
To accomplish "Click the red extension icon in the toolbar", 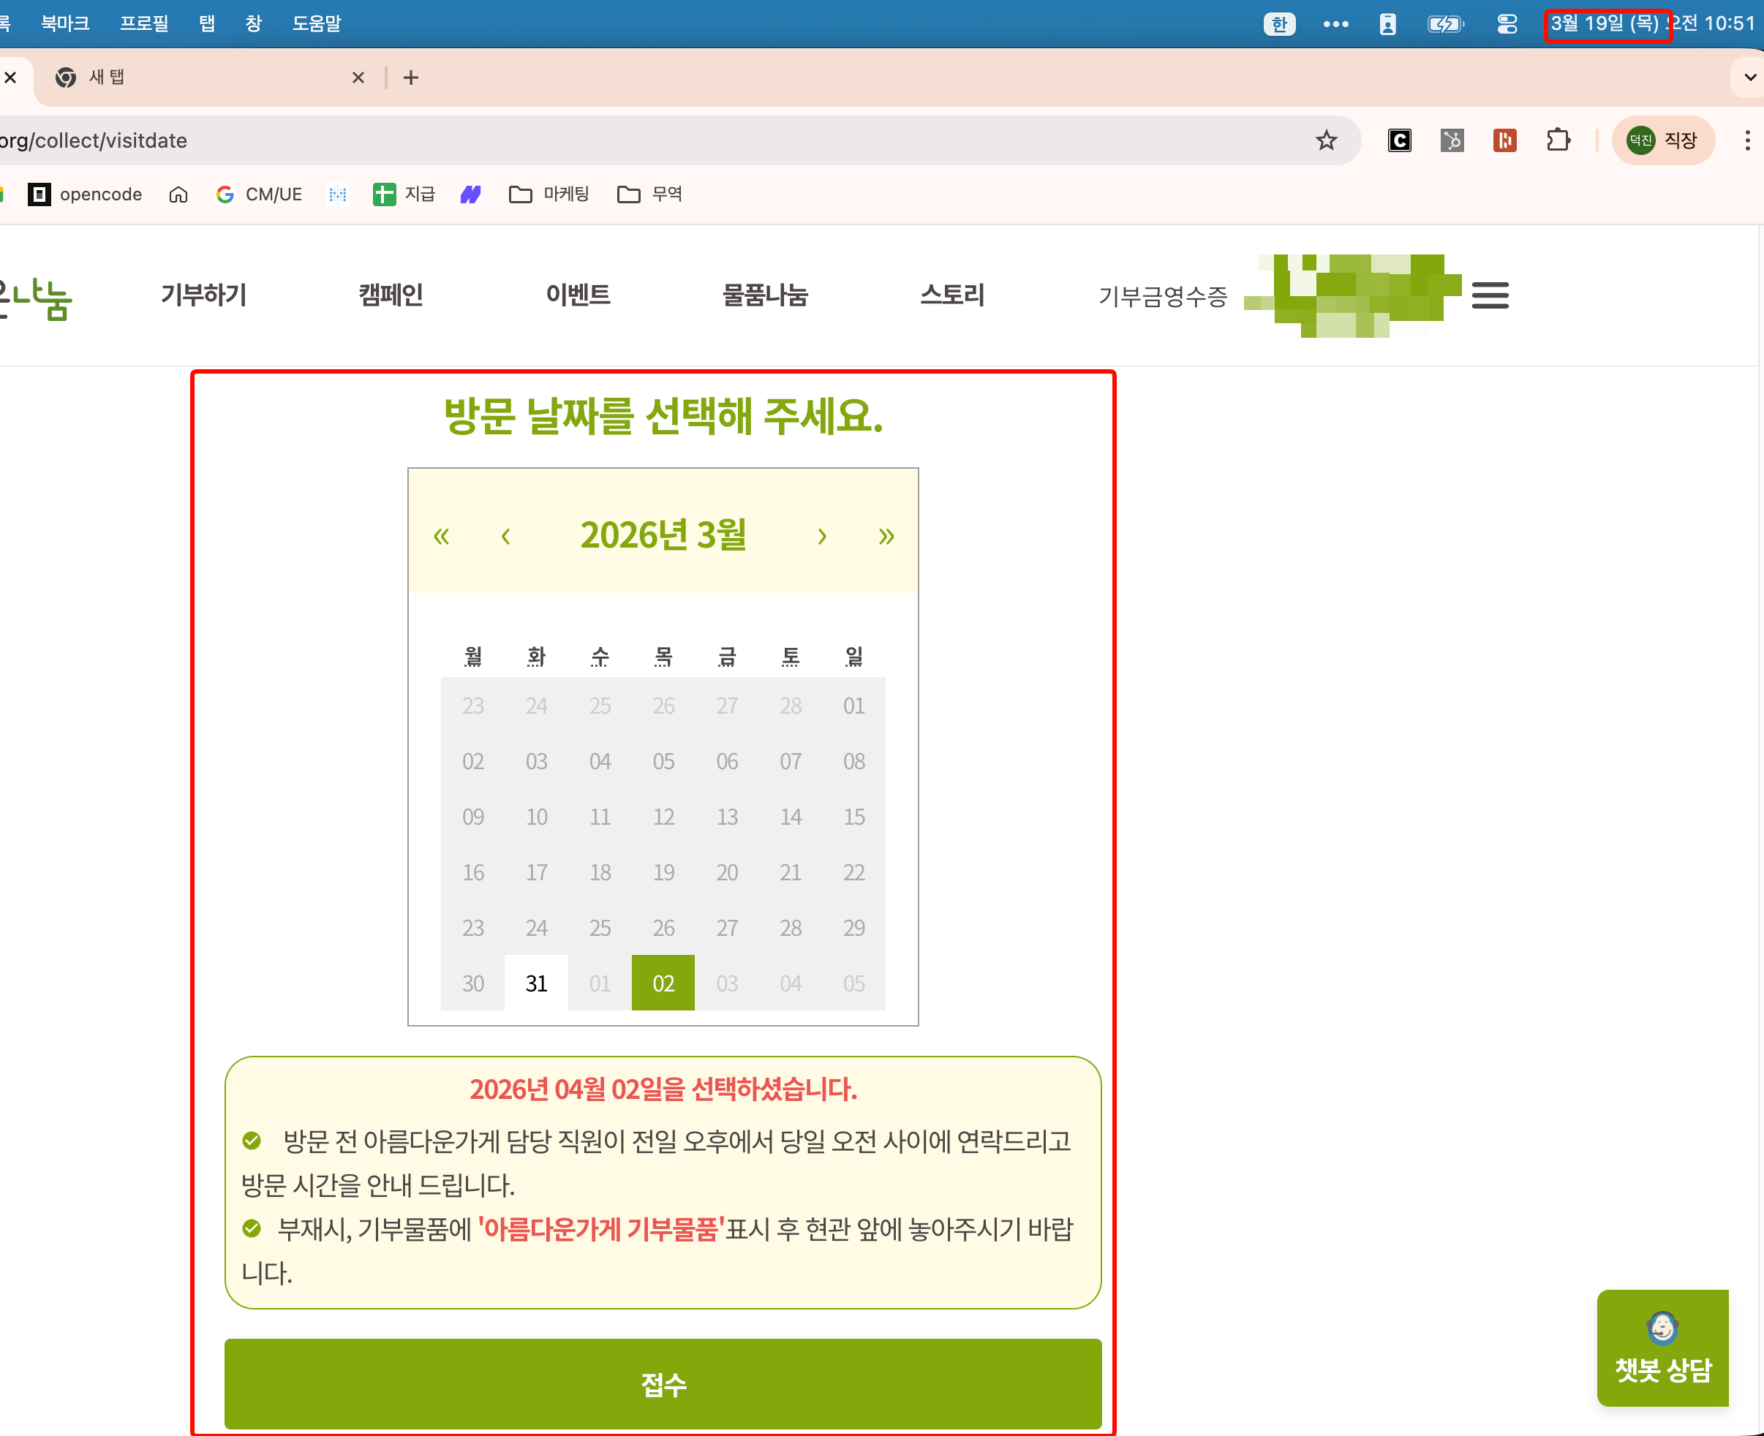I will (1504, 140).
